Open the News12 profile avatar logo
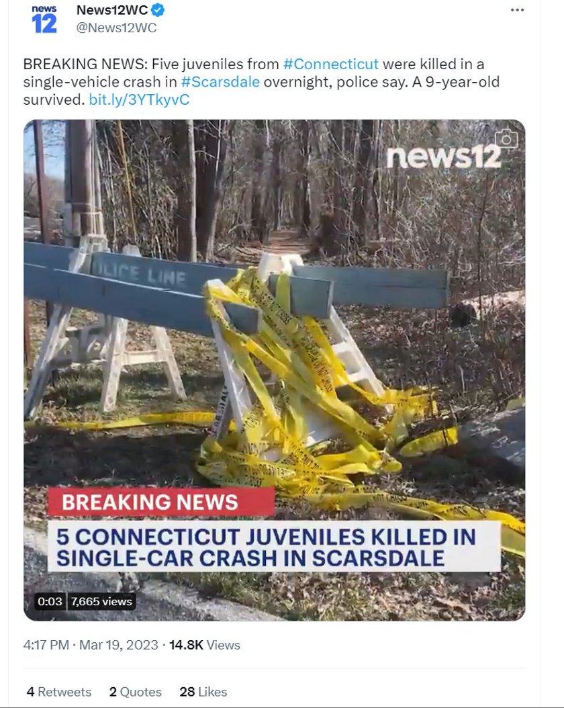 pos(44,19)
